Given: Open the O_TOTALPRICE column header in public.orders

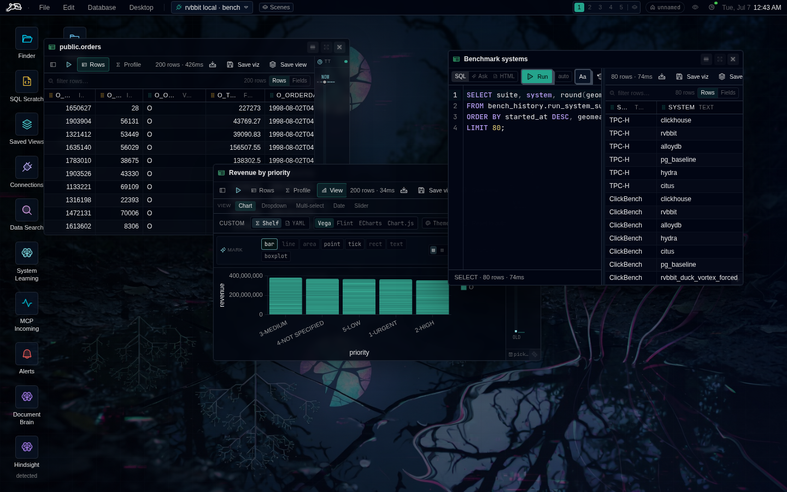Looking at the screenshot, I should [235, 95].
